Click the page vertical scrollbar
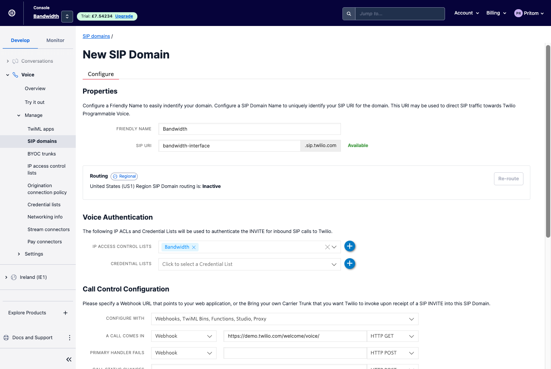 pos(548,141)
